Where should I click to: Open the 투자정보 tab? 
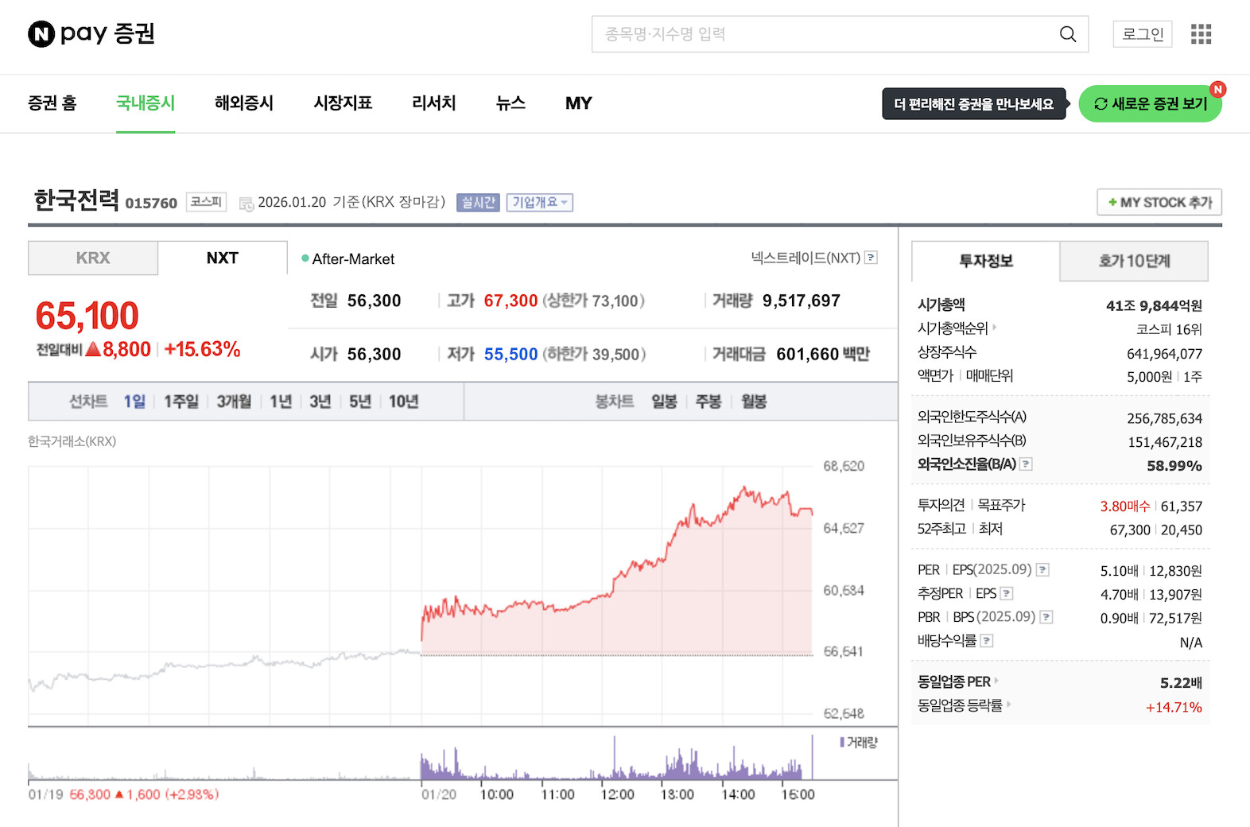(x=986, y=261)
